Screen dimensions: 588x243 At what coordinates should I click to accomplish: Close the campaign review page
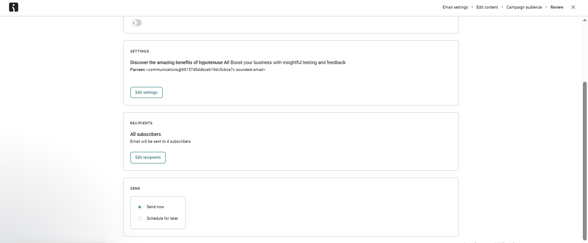(573, 7)
